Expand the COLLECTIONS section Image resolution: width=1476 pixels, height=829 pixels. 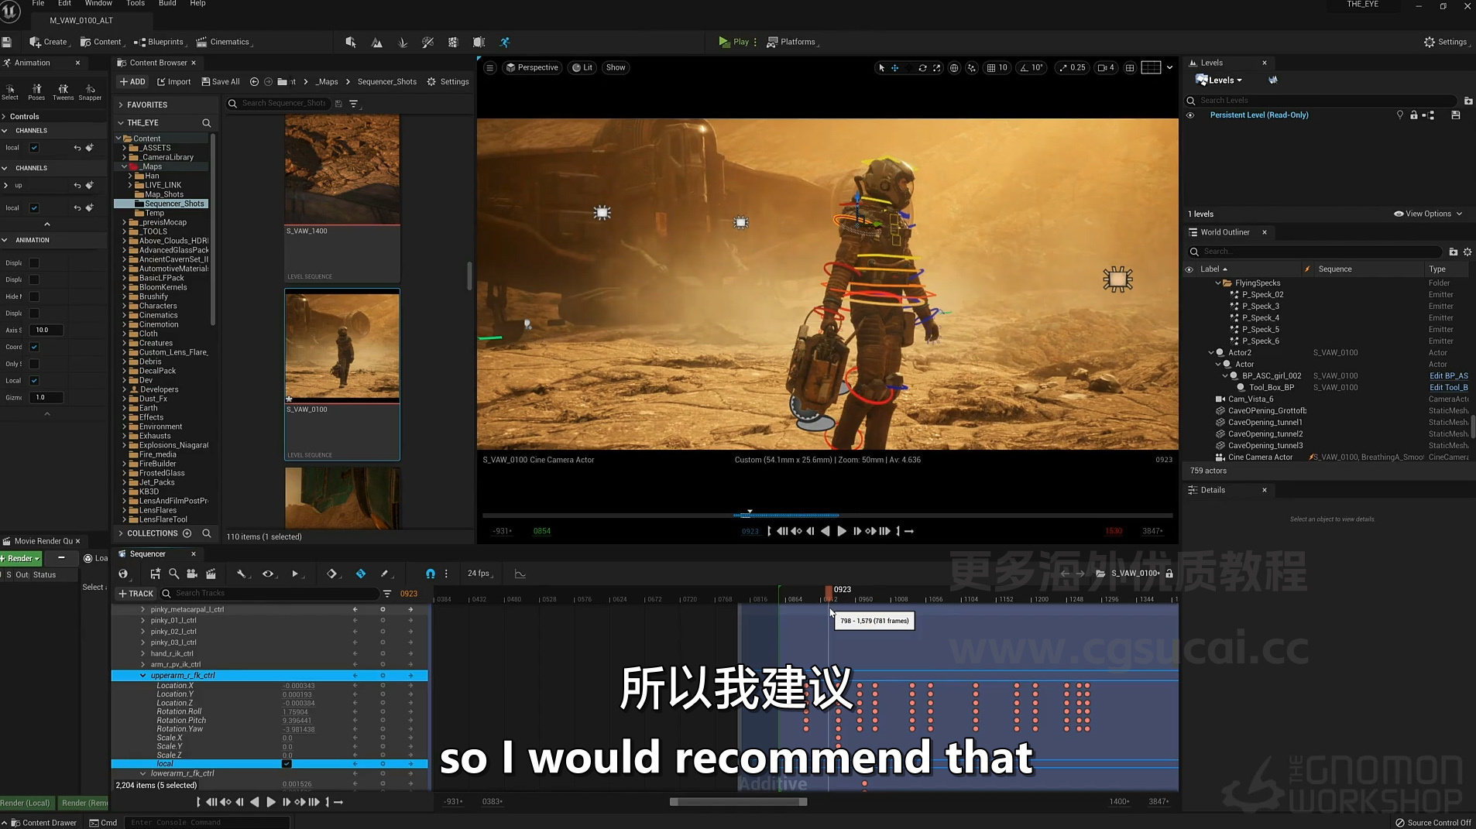120,533
